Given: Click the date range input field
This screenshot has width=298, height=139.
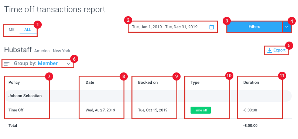Looking at the screenshot, I should point(173,27).
